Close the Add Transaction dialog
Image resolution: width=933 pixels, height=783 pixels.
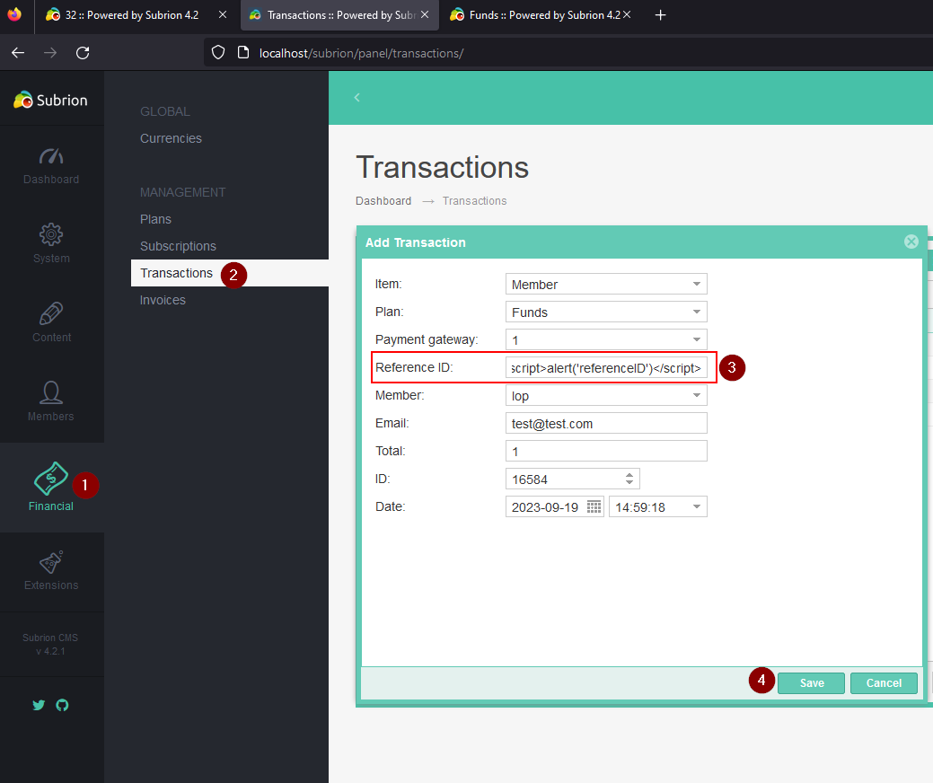(x=911, y=241)
